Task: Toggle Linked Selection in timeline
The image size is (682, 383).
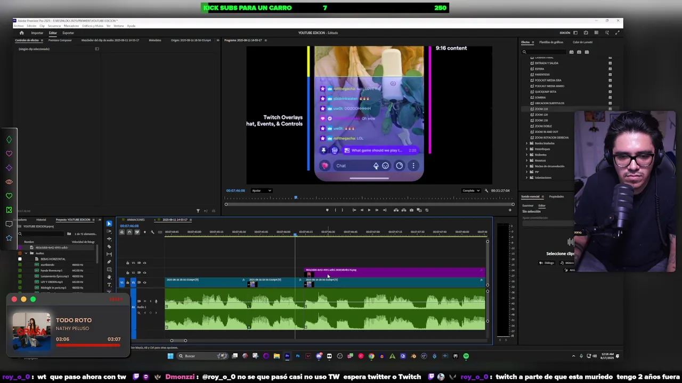Action: (137, 232)
